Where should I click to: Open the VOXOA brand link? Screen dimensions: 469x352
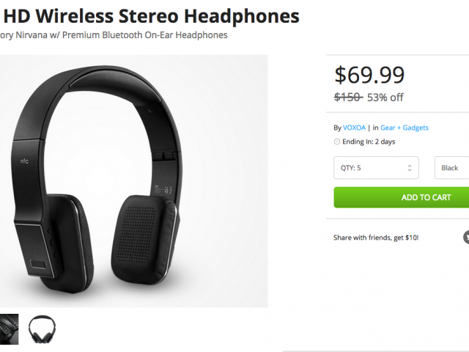[354, 128]
